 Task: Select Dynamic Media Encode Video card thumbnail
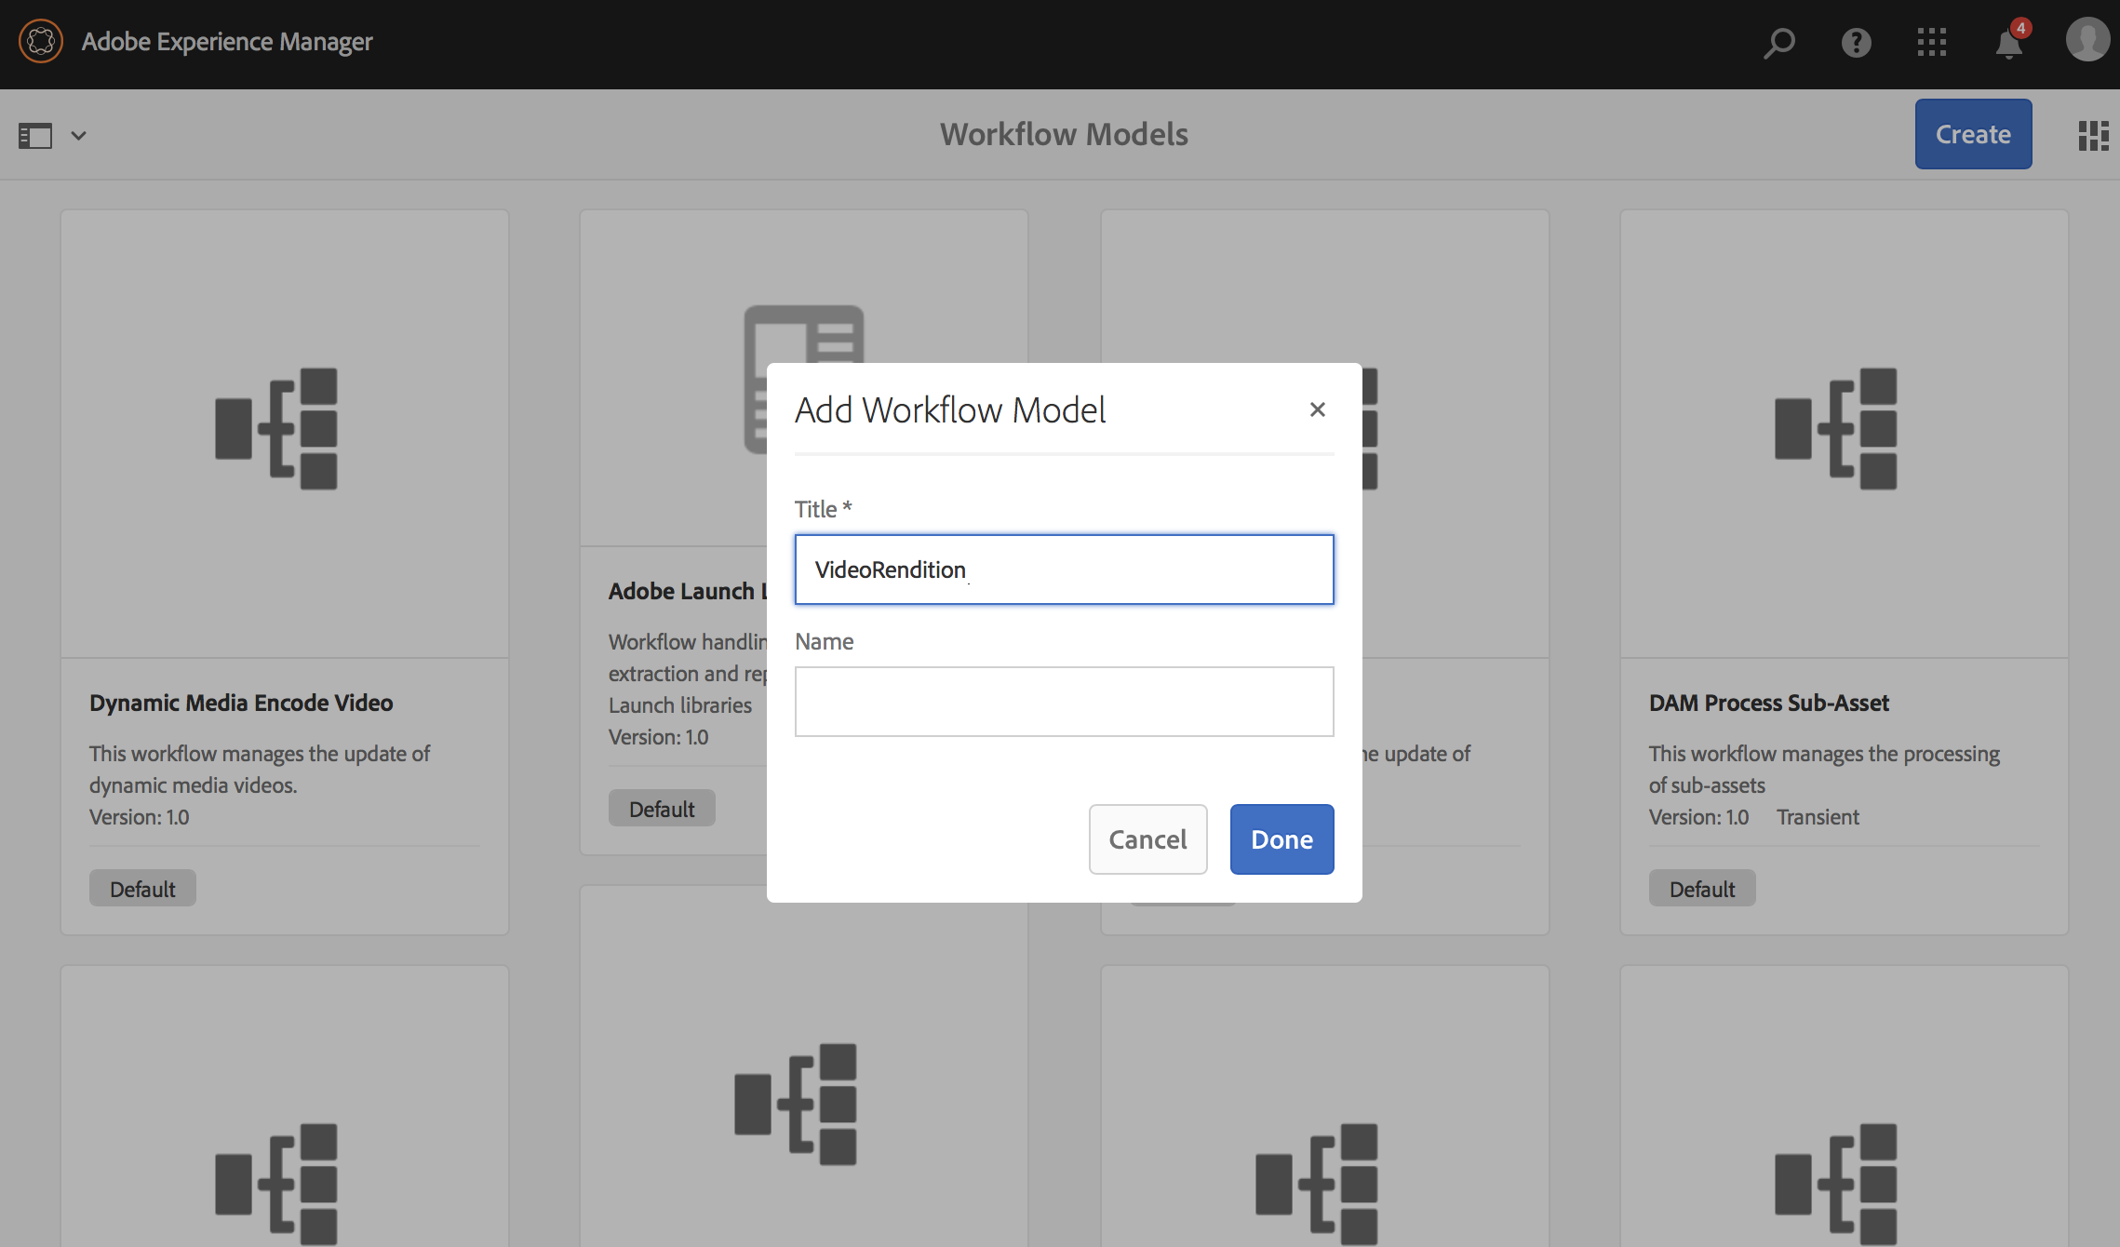284,433
